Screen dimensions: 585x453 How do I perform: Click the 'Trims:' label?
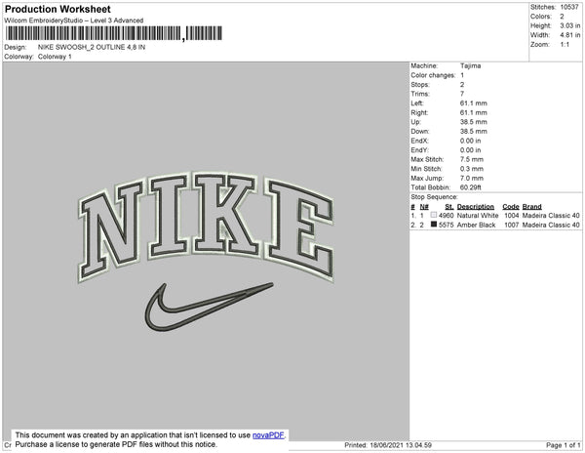pos(420,94)
